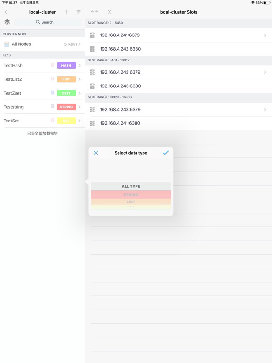Select All Nodes row
The width and height of the screenshot is (272, 363).
click(42, 44)
